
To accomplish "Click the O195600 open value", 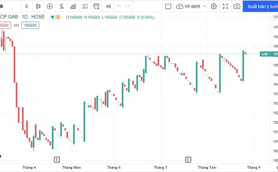I will (x=74, y=18).
